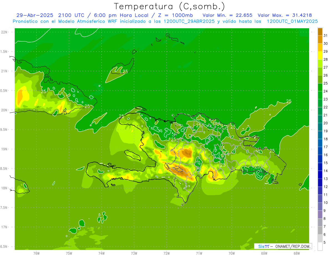Click the legend value "8"
This screenshot has height=257, width=333.
pyautogui.click(x=325, y=219)
